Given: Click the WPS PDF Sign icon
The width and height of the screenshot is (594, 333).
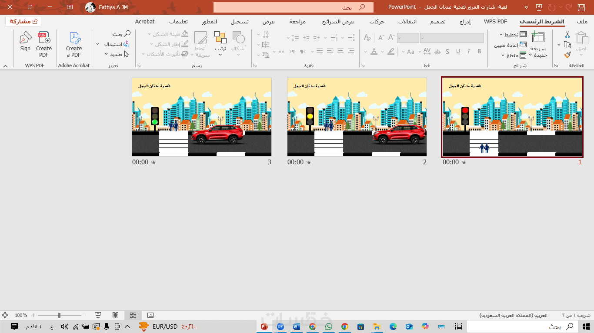Looking at the screenshot, I should click(x=25, y=38).
